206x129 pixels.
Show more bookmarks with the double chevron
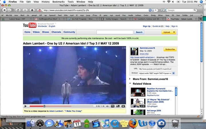201,15
